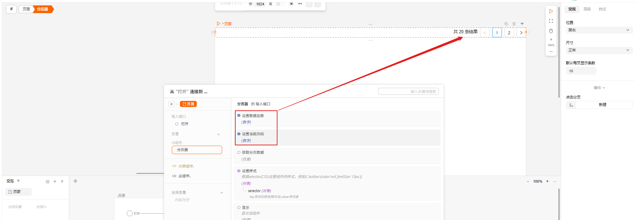Click 新建 button under 点击分页
The image size is (637, 220).
pyautogui.click(x=603, y=105)
